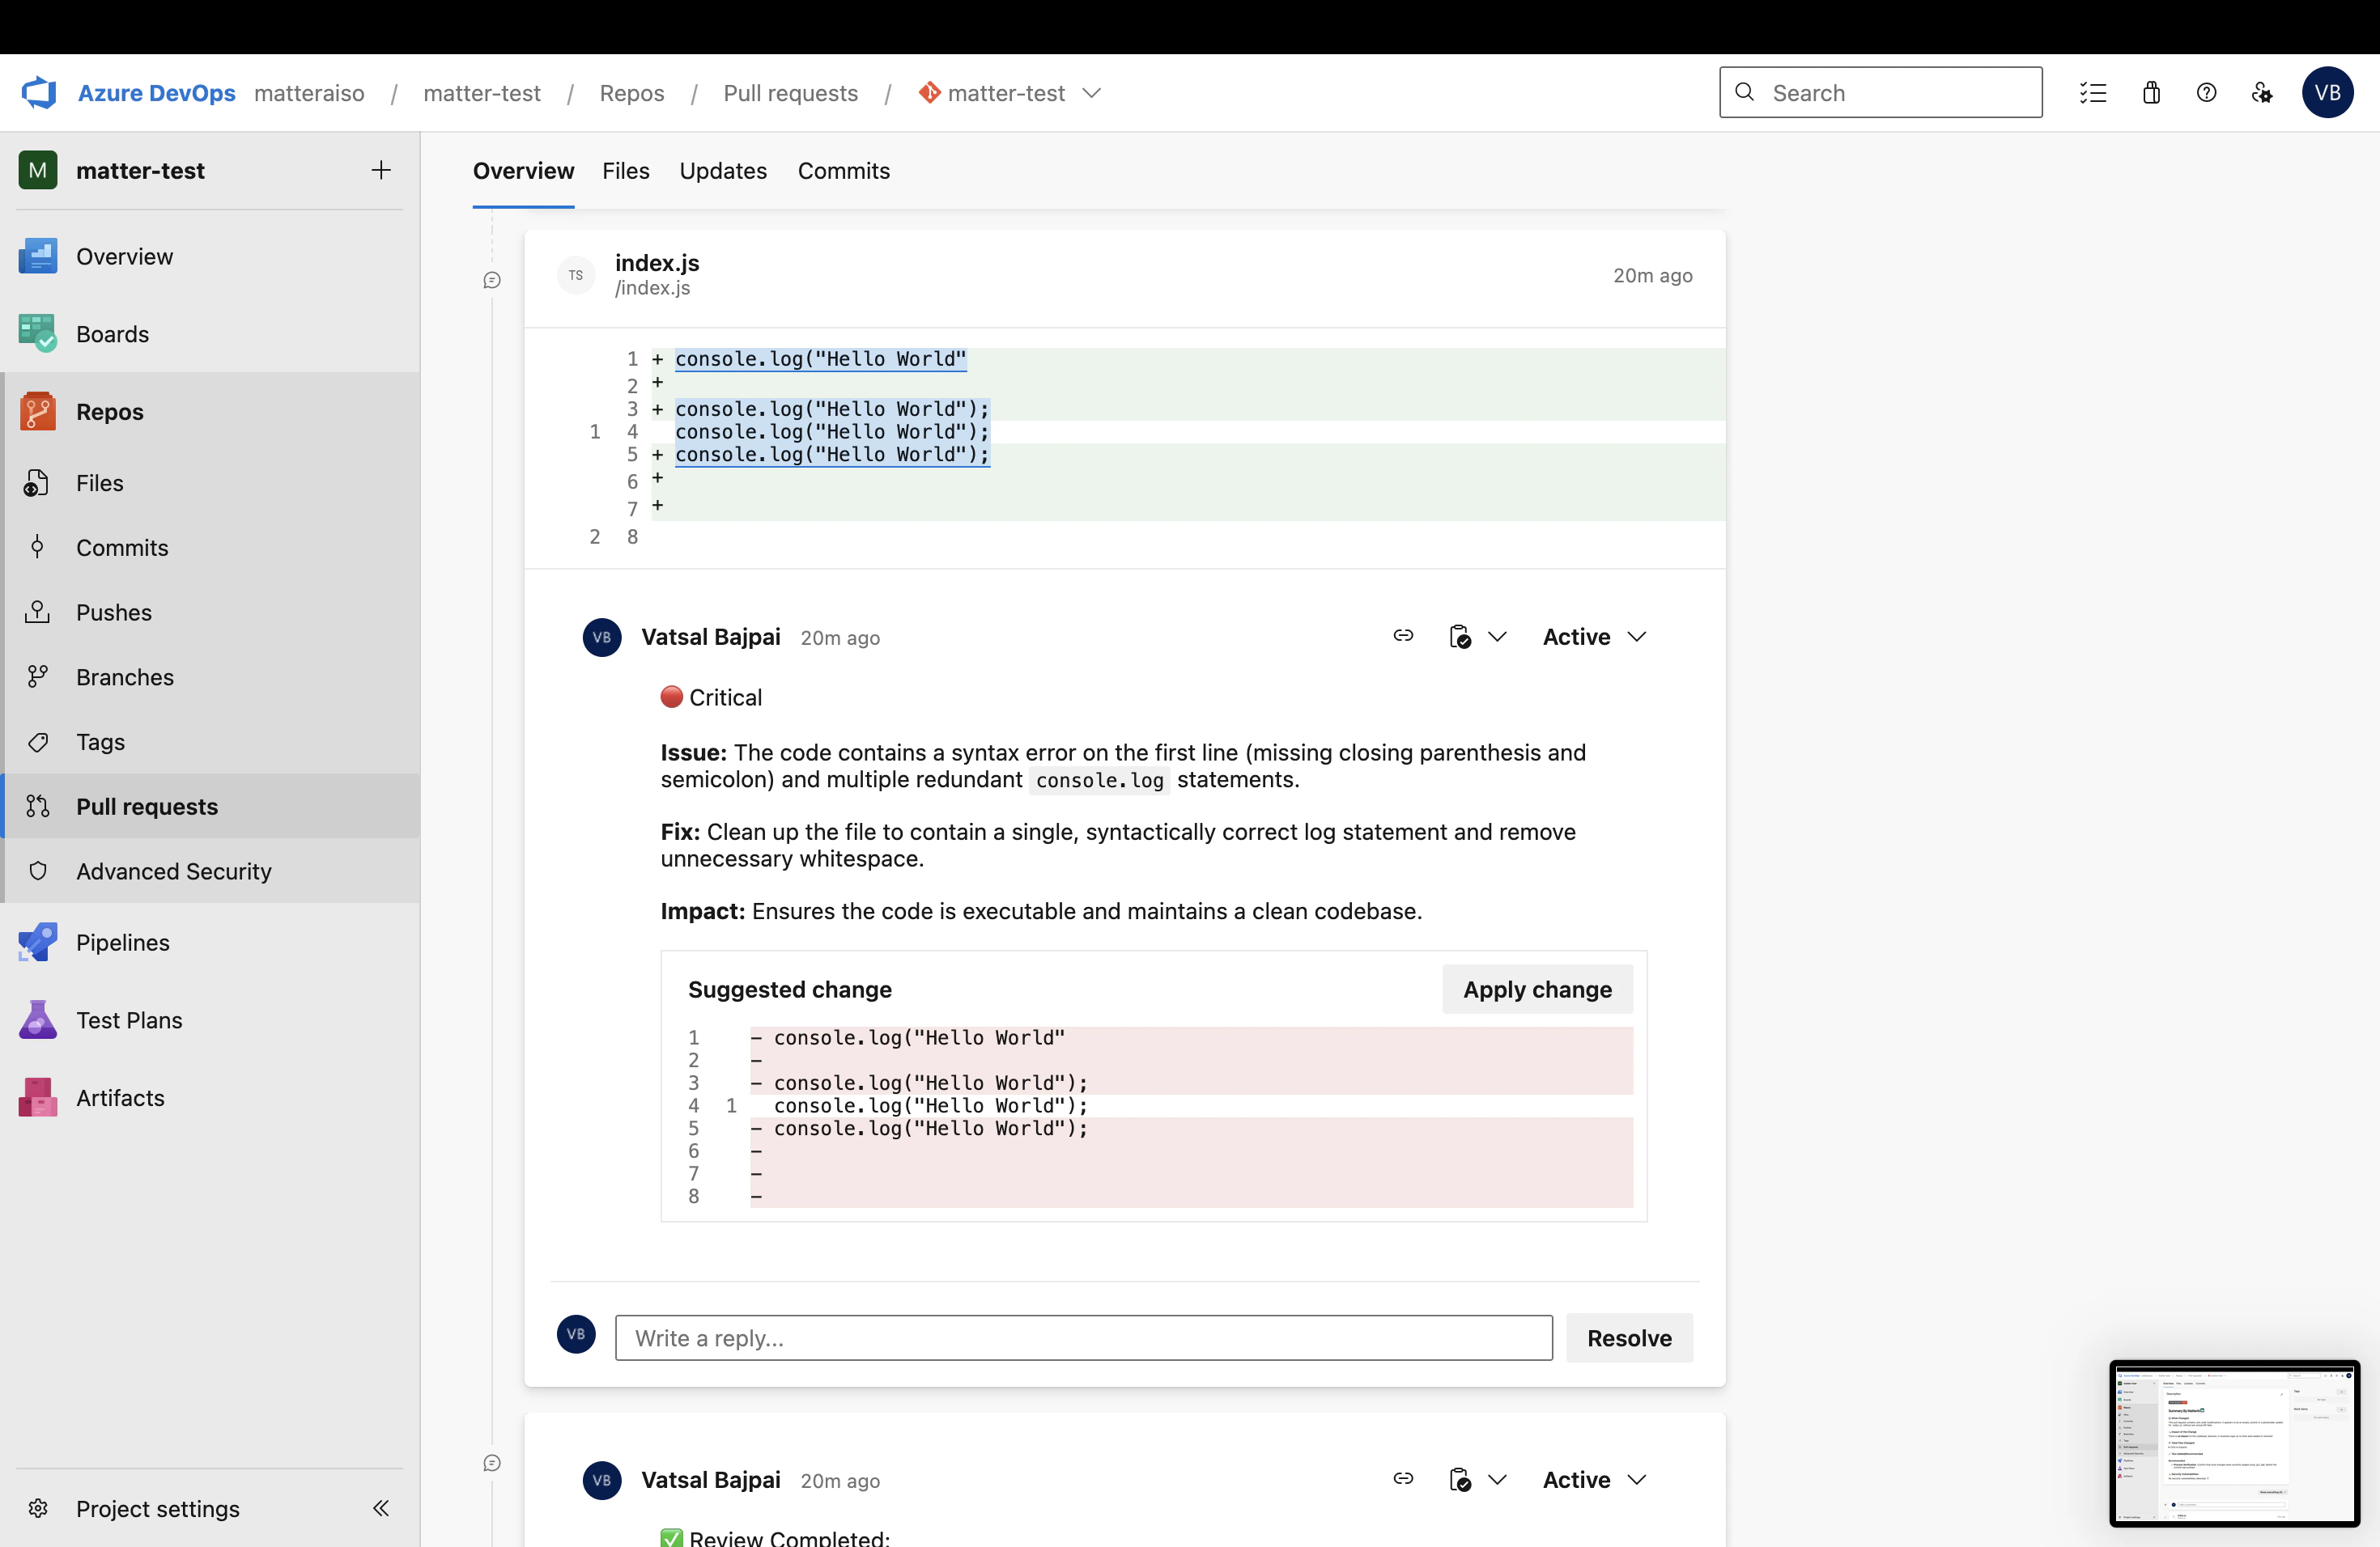The image size is (2380, 1547).
Task: Resolve the comment thread
Action: click(x=1629, y=1338)
